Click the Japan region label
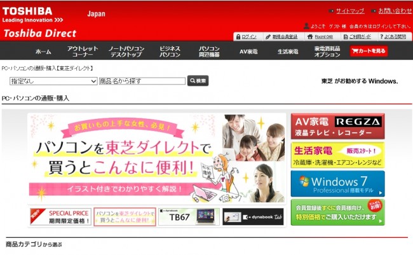This screenshot has height=255, width=413. click(96, 14)
